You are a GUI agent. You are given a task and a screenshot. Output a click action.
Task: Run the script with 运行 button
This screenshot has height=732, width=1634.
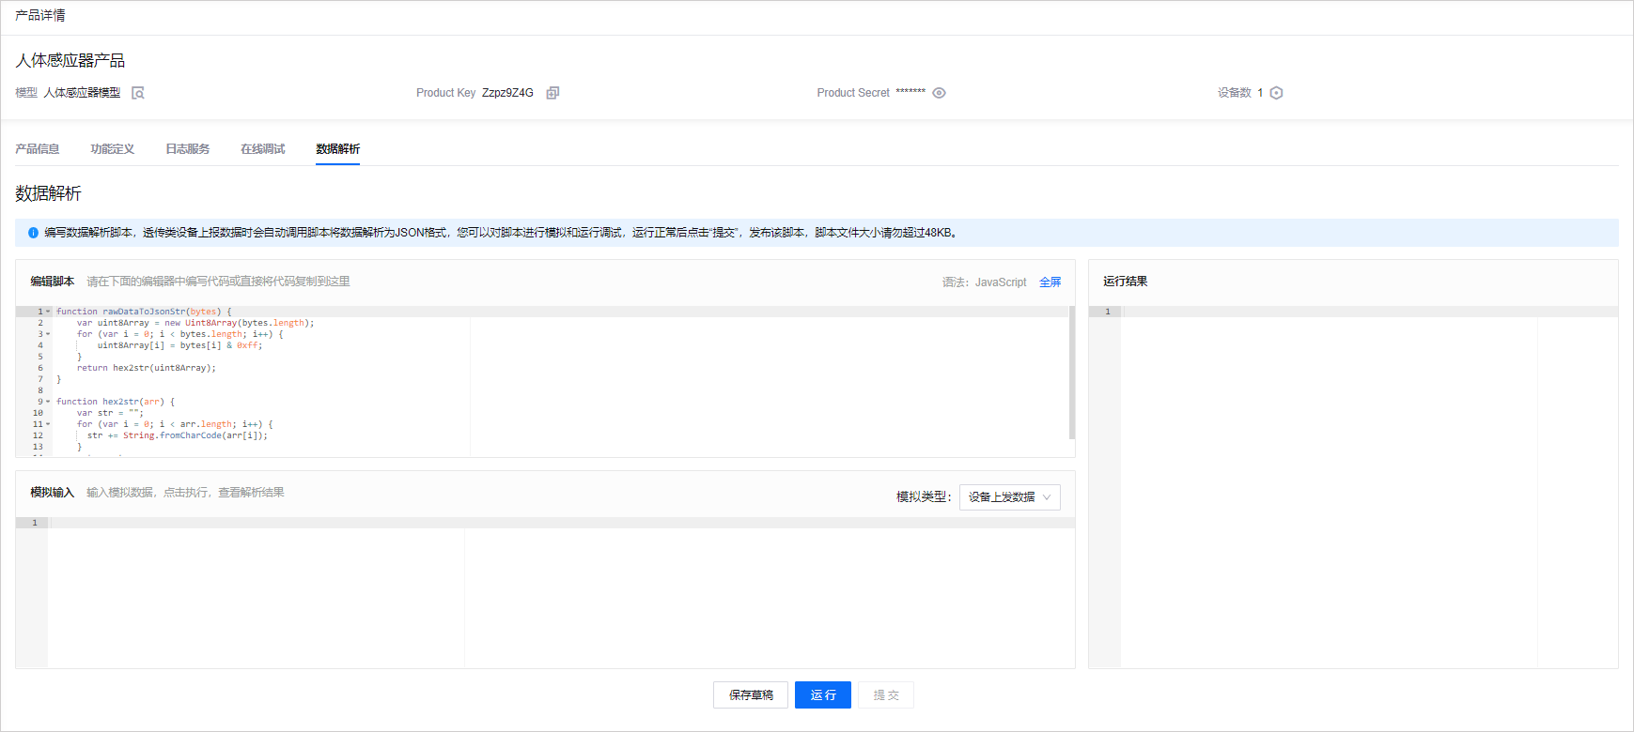(x=823, y=695)
